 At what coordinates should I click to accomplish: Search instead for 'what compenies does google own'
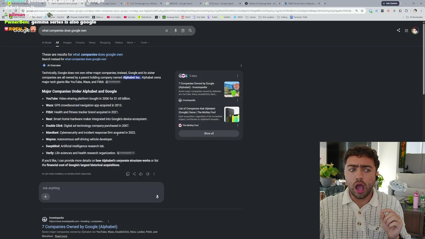tap(85, 59)
